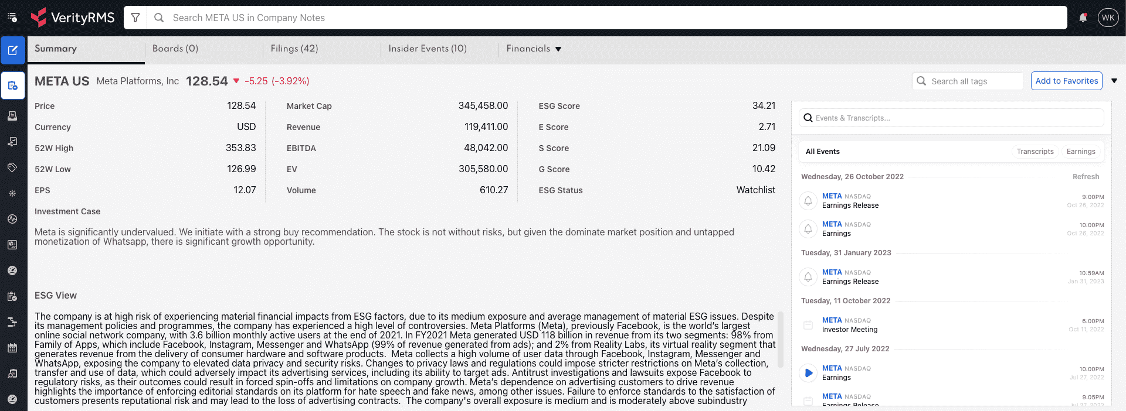Click the price change -5.25 (-3.92%)
1126x411 pixels.
click(277, 81)
